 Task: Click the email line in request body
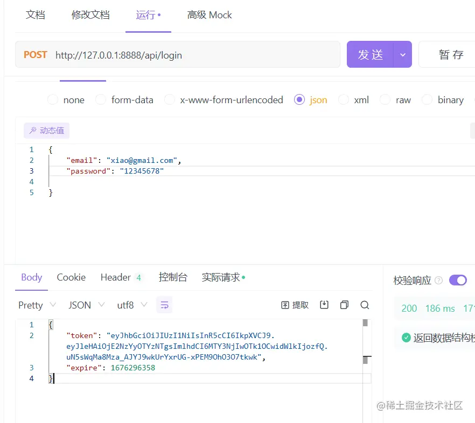[124, 160]
